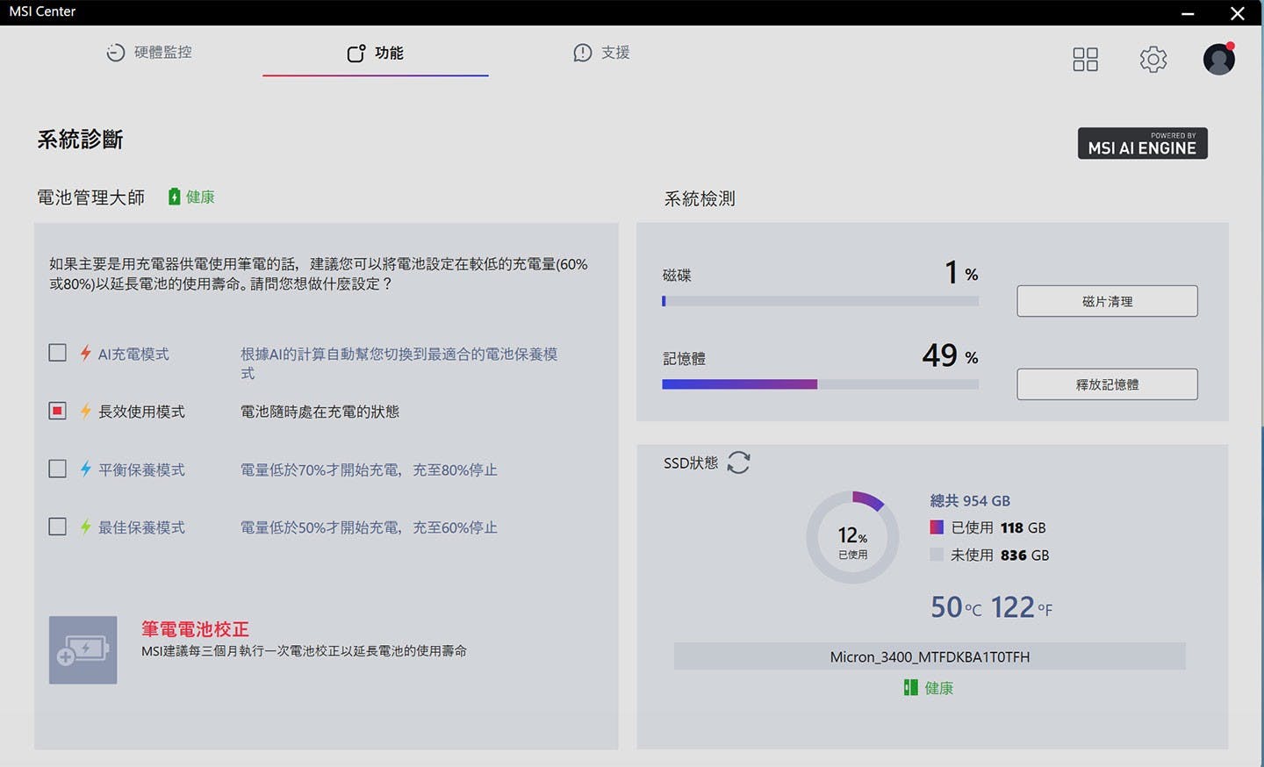Click the battery calibration icon
Image resolution: width=1264 pixels, height=767 pixels.
tap(83, 650)
